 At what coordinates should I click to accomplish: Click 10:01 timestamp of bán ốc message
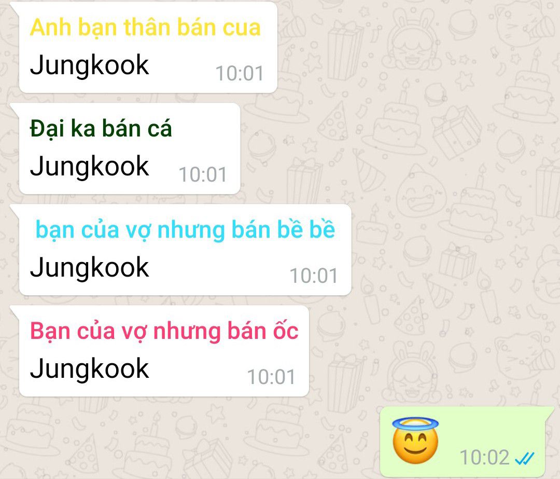[271, 377]
